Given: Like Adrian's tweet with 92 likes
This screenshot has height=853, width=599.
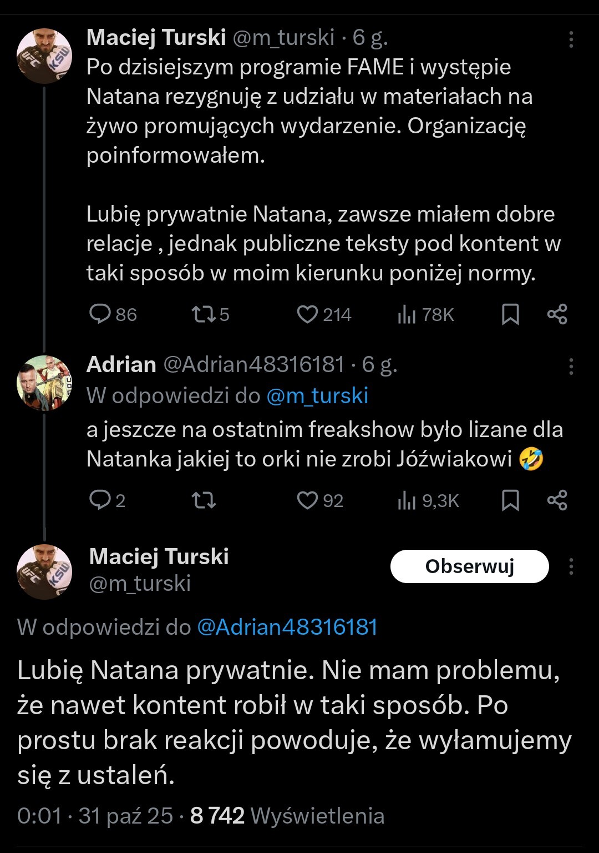Looking at the screenshot, I should point(307,500).
